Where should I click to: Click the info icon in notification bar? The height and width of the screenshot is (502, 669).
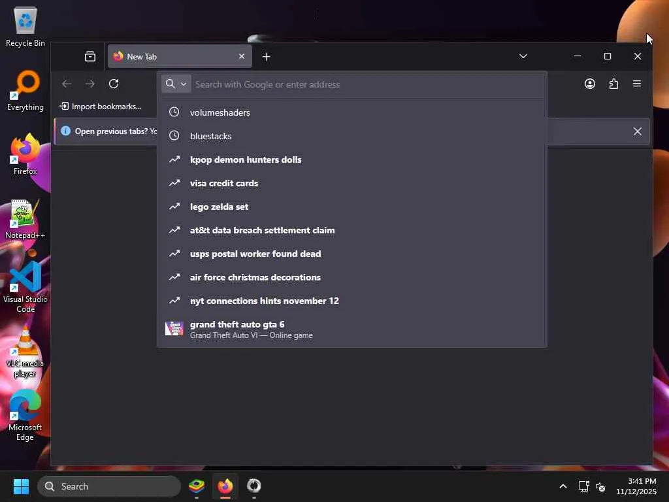pyautogui.click(x=65, y=131)
